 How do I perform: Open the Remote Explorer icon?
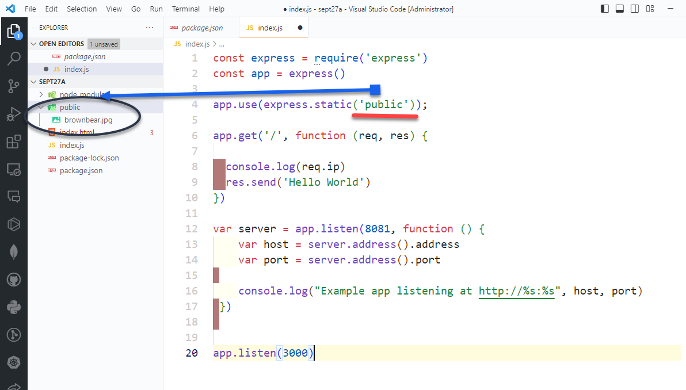click(x=14, y=169)
